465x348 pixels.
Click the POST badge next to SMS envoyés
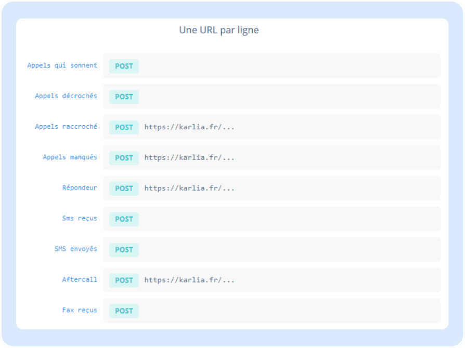124,250
